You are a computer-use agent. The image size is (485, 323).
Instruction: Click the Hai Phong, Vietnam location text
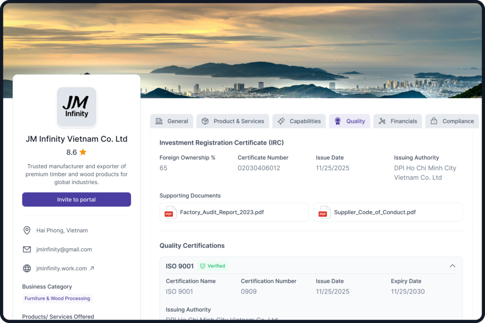[62, 231]
